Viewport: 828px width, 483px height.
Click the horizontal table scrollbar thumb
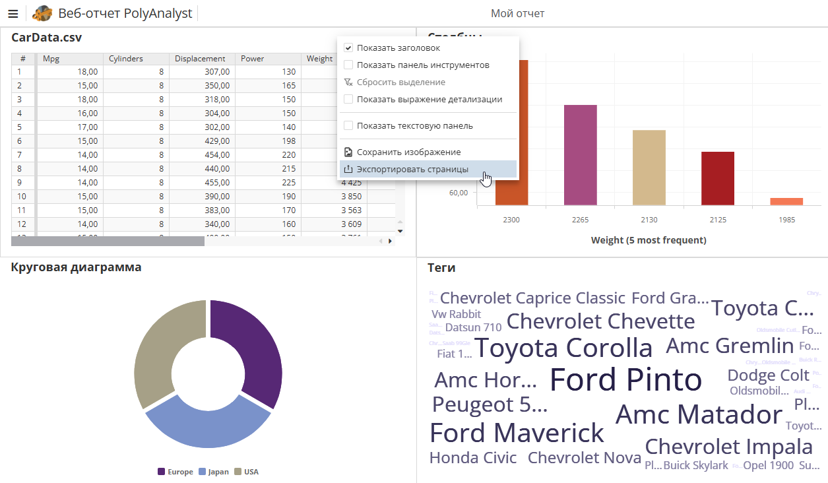click(108, 241)
